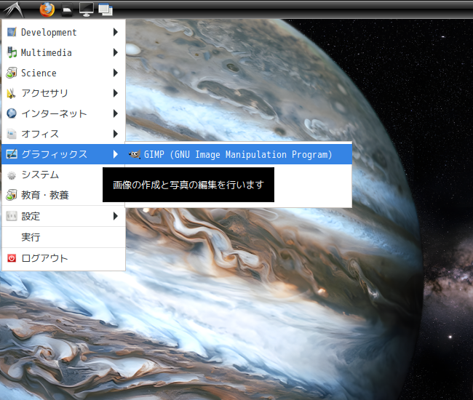Click the オフィス document icon

click(x=12, y=134)
